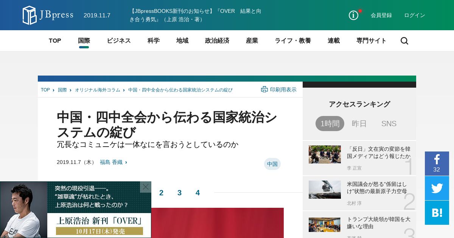Click the 会員登録 link
Screen dimensions: 454x238
pyautogui.click(x=381, y=15)
